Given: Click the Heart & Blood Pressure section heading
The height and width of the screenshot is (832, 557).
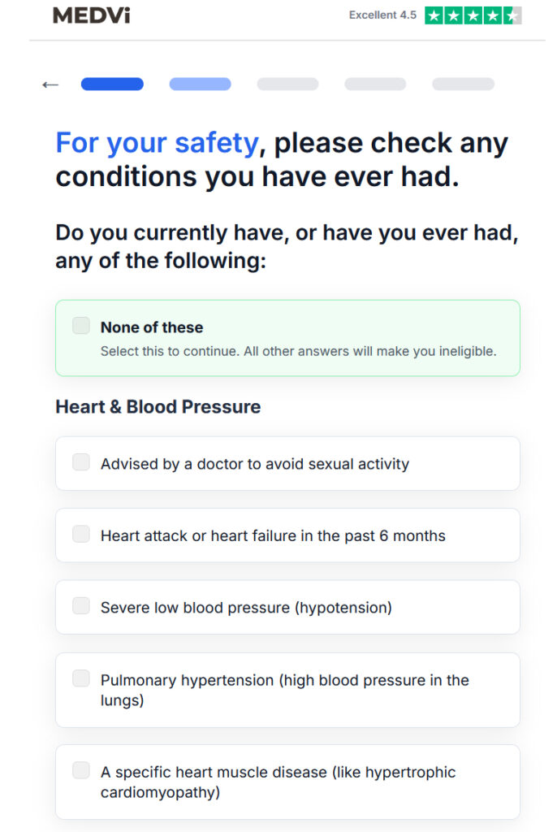Looking at the screenshot, I should click(158, 406).
